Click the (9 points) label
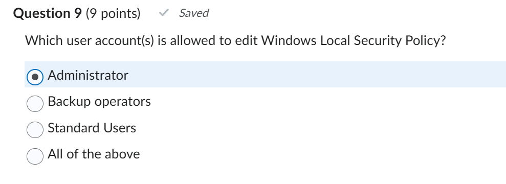Viewport: 506px width, 184px height. pyautogui.click(x=113, y=13)
